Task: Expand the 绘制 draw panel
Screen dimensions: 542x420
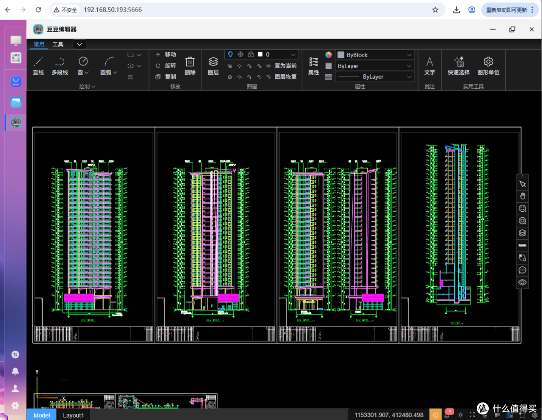Action: coord(87,86)
